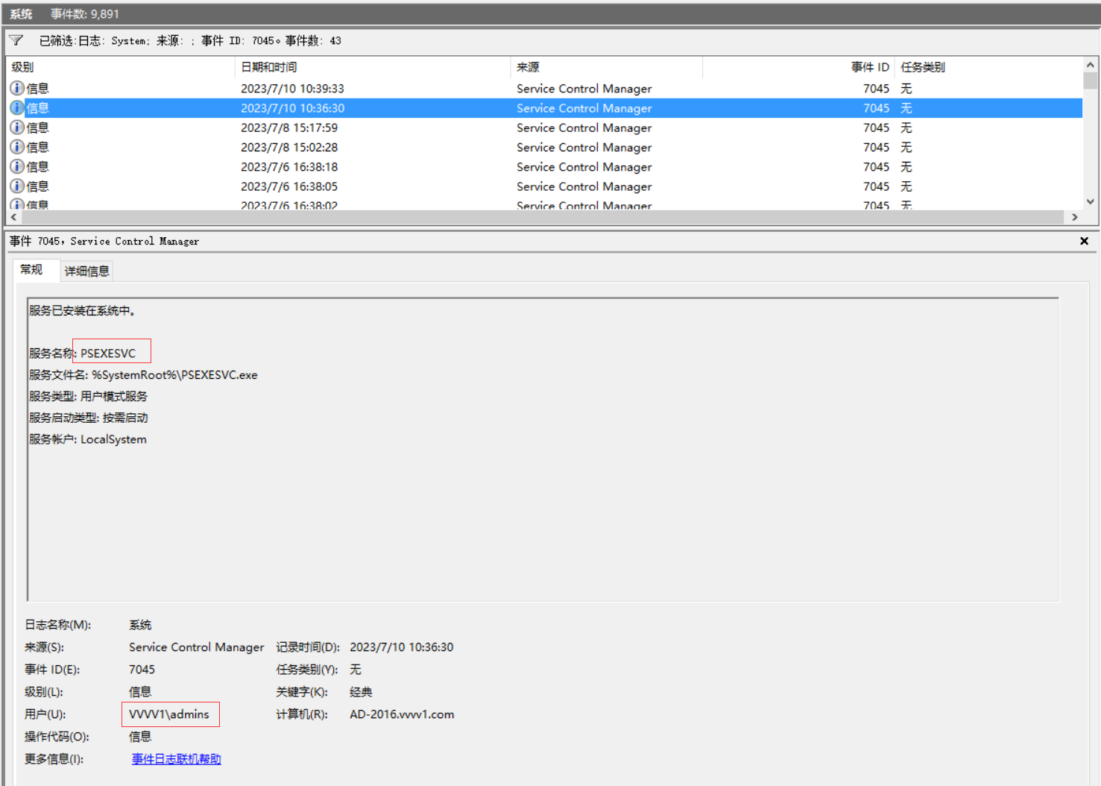This screenshot has height=786, width=1101.
Task: Click the info icon on the highlighted 10:36:30 event
Action: coord(16,107)
